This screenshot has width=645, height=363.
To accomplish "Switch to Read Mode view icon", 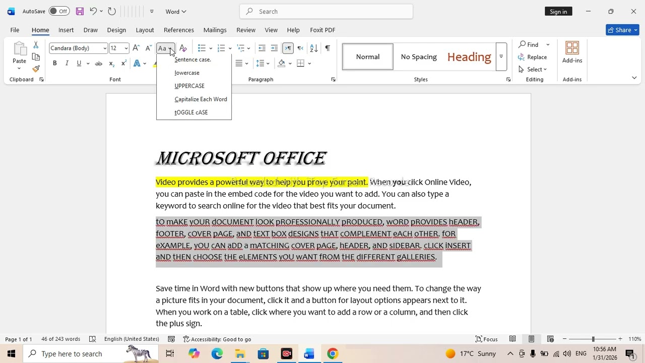I will point(512,339).
